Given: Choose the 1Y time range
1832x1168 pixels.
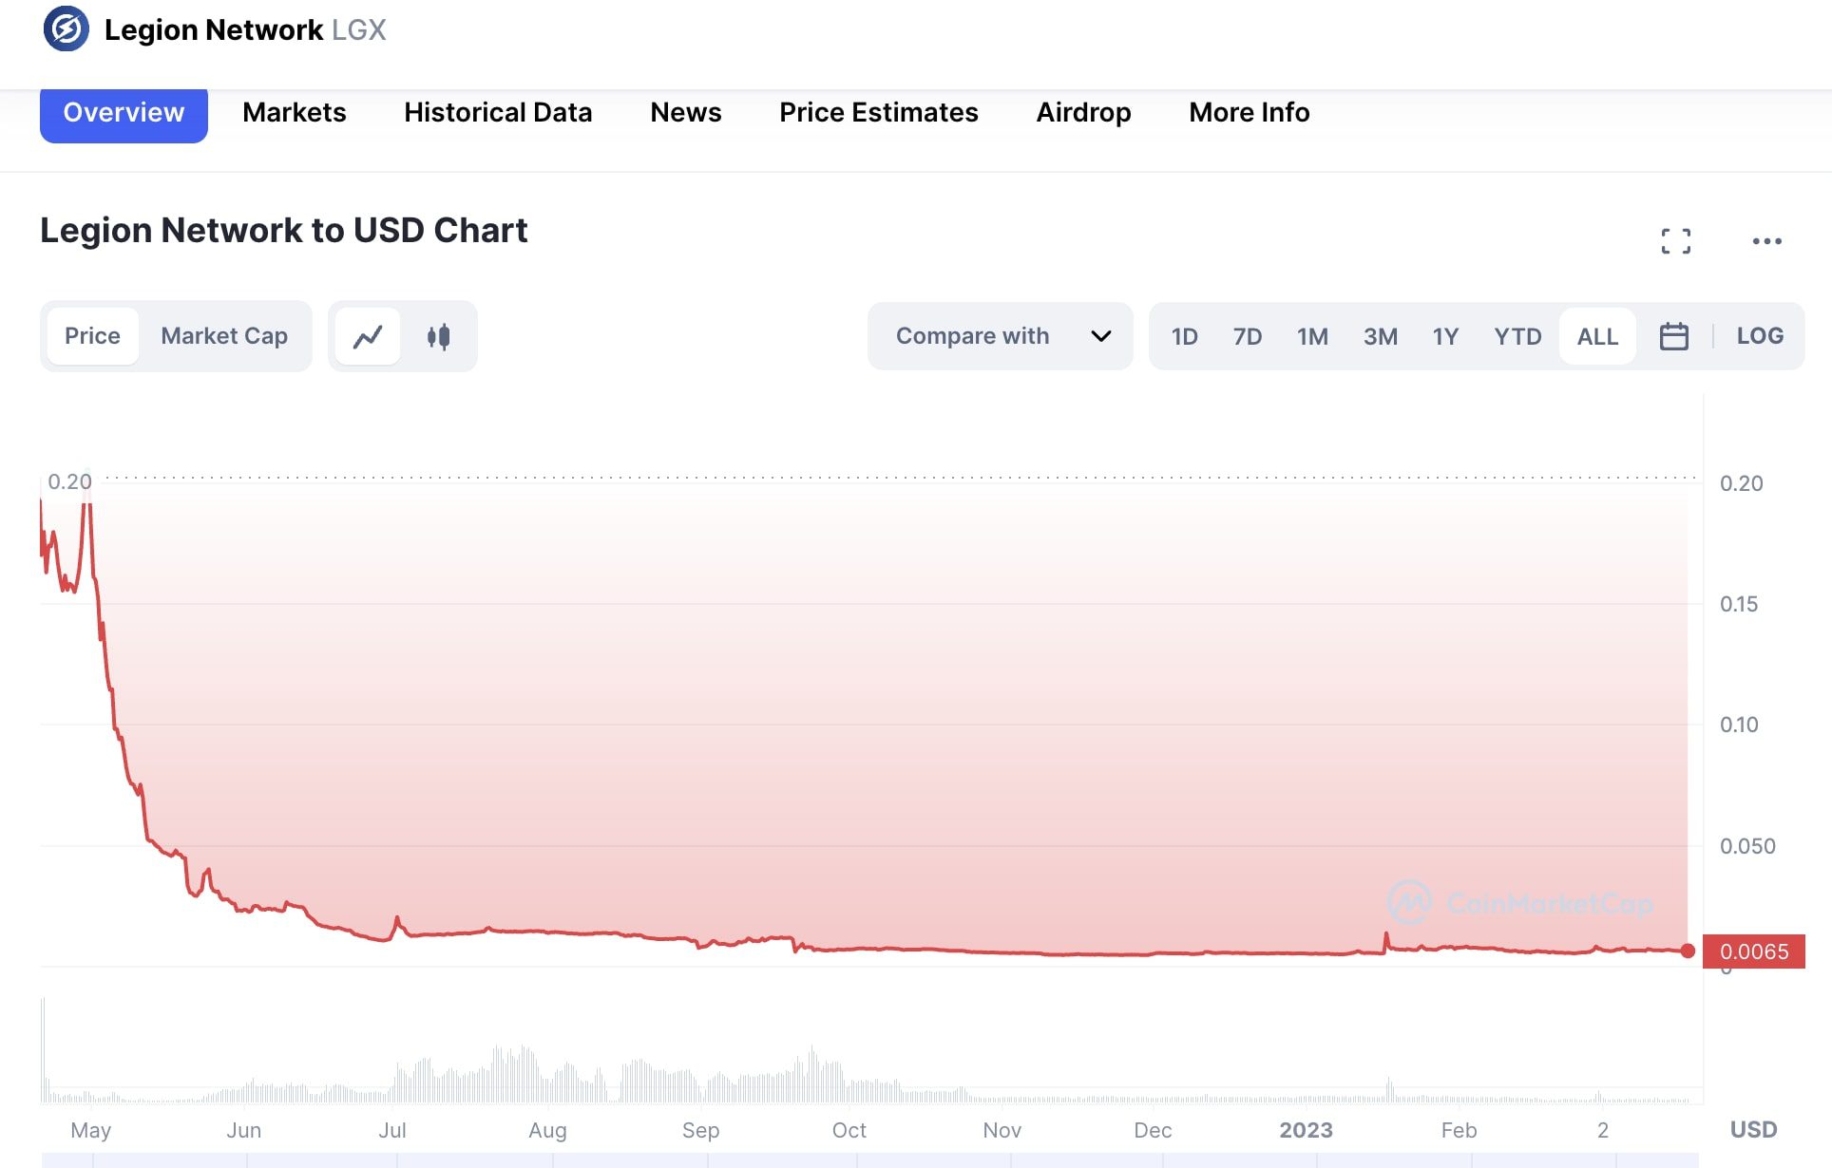Looking at the screenshot, I should pyautogui.click(x=1444, y=336).
